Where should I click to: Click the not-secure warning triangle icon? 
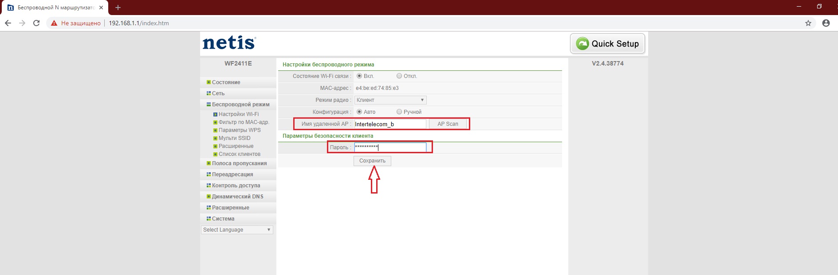coord(54,23)
